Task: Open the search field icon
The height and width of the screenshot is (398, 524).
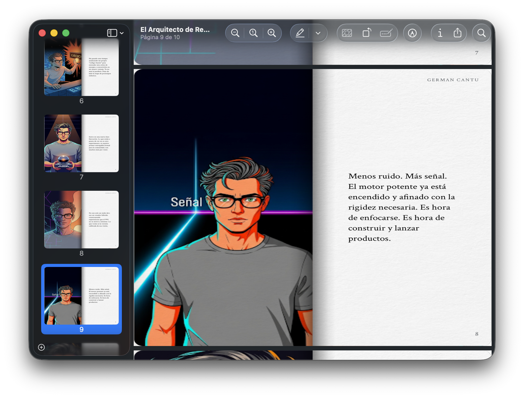Action: [x=482, y=33]
